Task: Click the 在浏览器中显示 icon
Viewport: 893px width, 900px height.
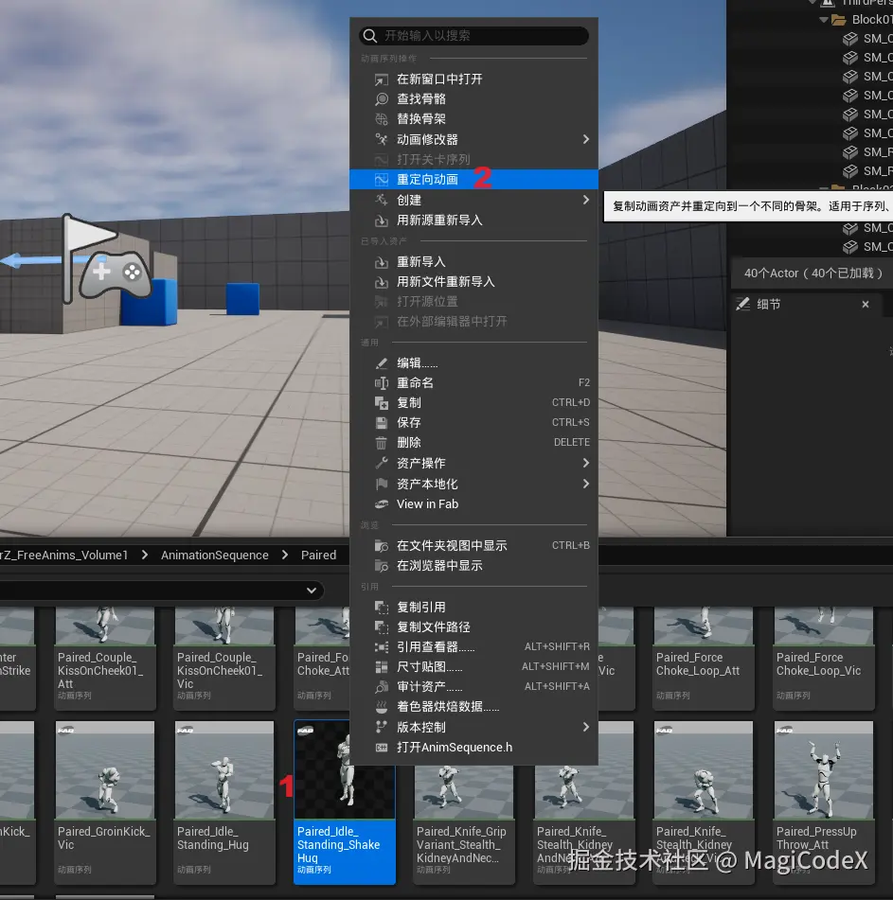Action: coord(382,566)
